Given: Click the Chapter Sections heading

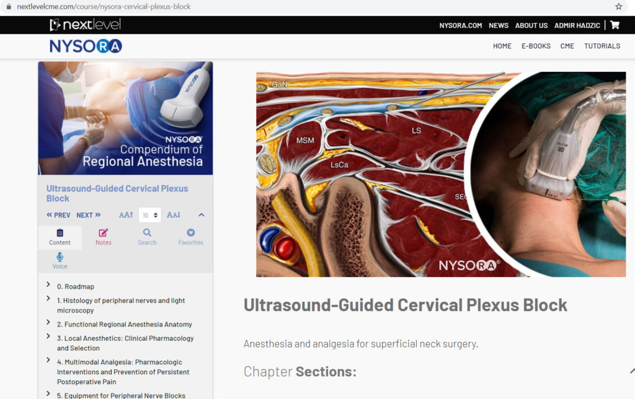Looking at the screenshot, I should click(x=300, y=372).
